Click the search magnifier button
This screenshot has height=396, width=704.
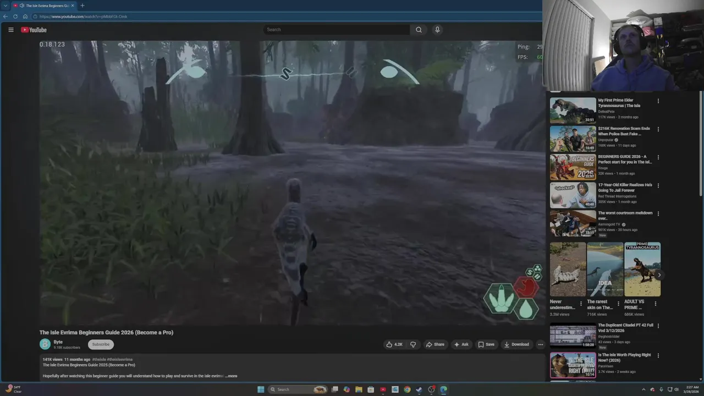tap(419, 30)
